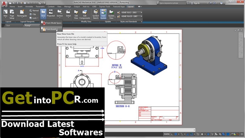Click the Clip viewport button

tap(33, 14)
